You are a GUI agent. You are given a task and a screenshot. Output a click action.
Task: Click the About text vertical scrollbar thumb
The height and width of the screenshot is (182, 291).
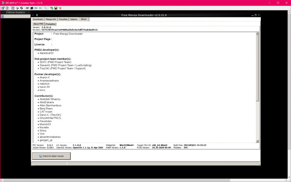[257, 68]
